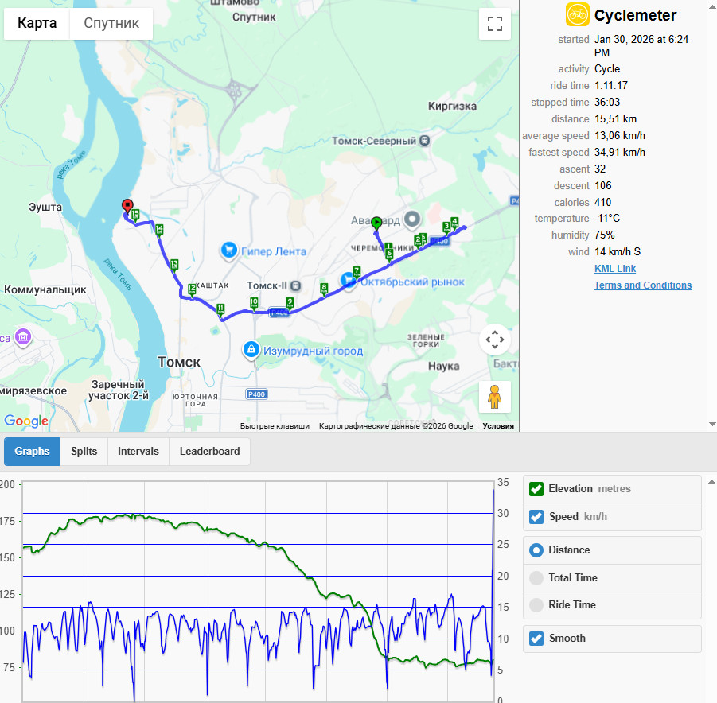Image resolution: width=717 pixels, height=703 pixels.
Task: Select the Total Time radio option
Action: [536, 578]
